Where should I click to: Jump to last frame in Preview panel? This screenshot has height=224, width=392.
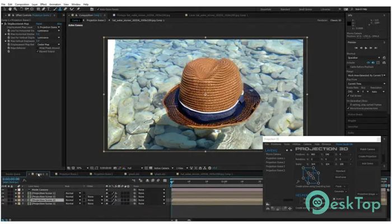point(376,48)
